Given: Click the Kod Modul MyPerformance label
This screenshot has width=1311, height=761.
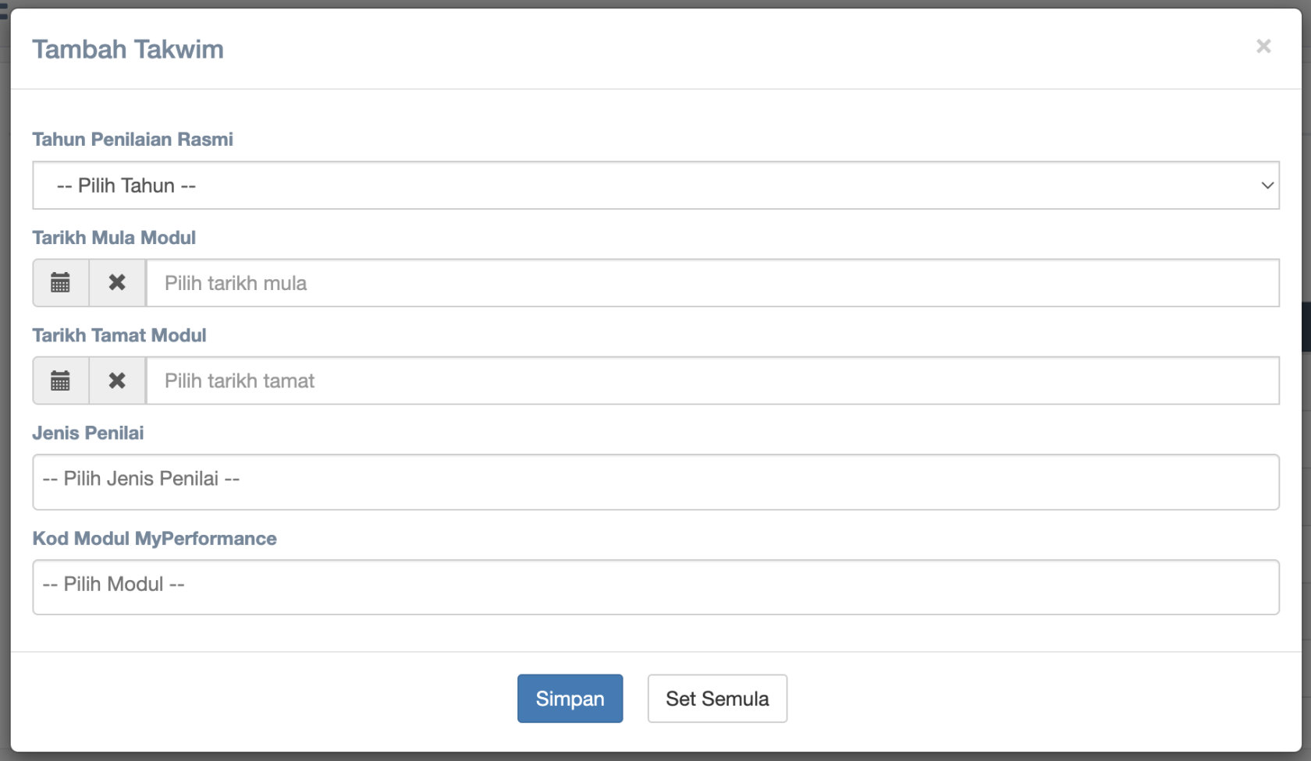Looking at the screenshot, I should pos(155,539).
